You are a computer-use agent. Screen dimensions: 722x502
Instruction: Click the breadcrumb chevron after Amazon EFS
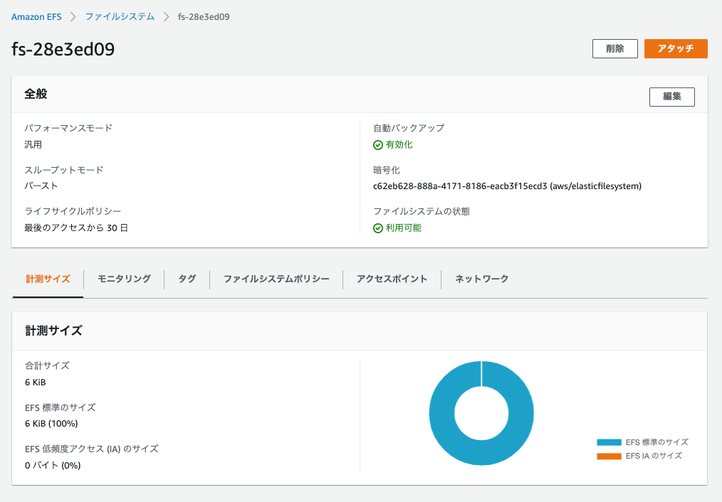pyautogui.click(x=71, y=16)
